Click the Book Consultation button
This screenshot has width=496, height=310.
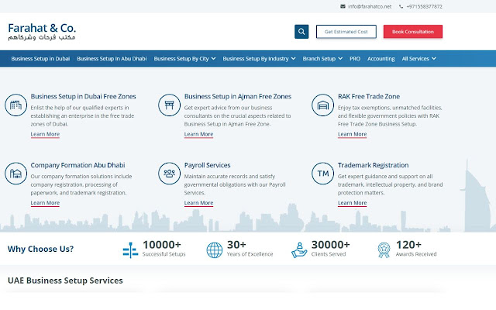[x=413, y=32]
